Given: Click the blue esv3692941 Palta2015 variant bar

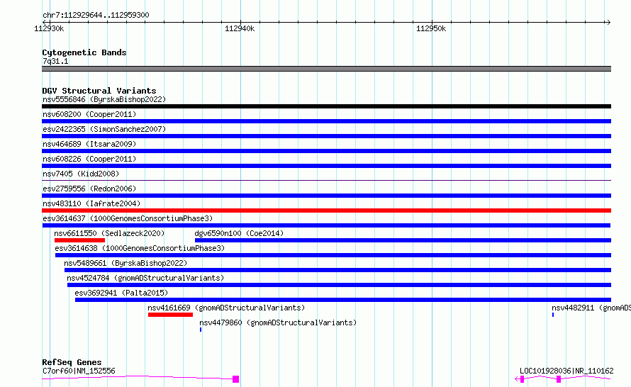Looking at the screenshot, I should coord(343,300).
